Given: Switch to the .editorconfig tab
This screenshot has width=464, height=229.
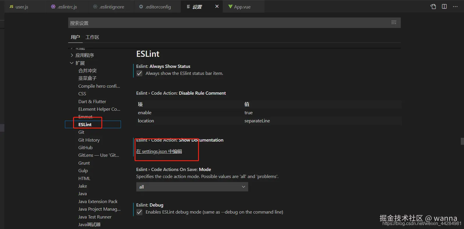Looking at the screenshot, I should 155,7.
